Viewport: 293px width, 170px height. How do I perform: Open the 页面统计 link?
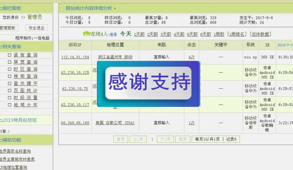click(25, 91)
